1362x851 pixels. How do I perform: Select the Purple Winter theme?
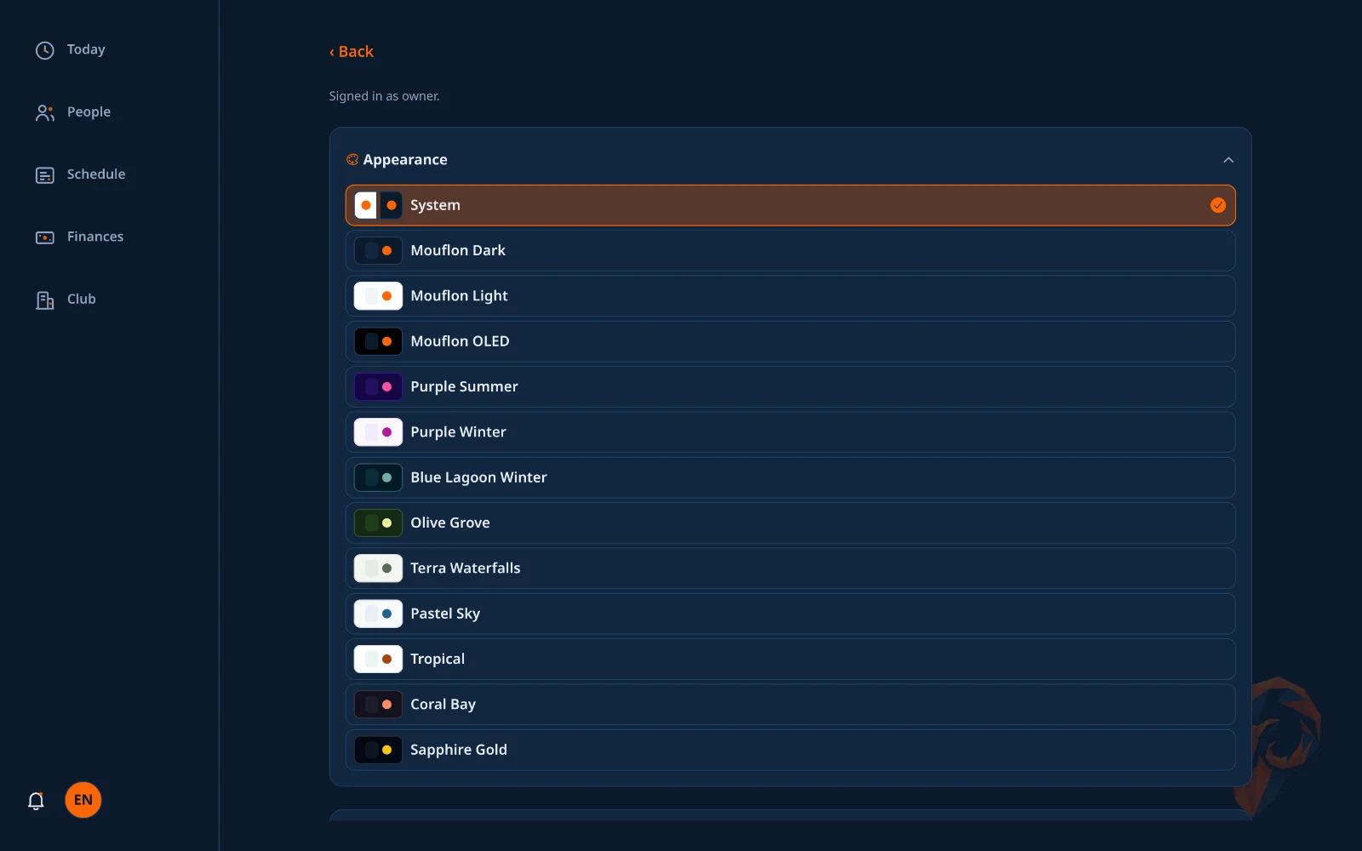[x=790, y=432]
